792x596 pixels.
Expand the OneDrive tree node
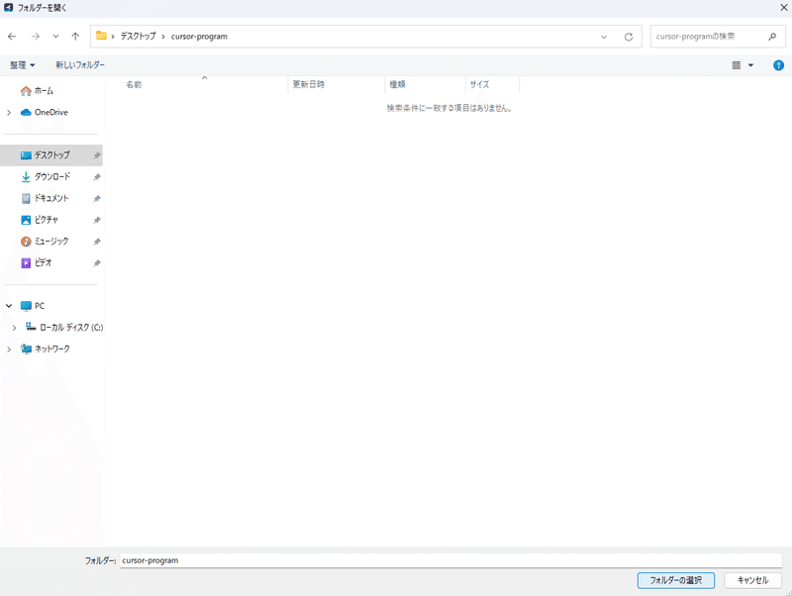9,113
